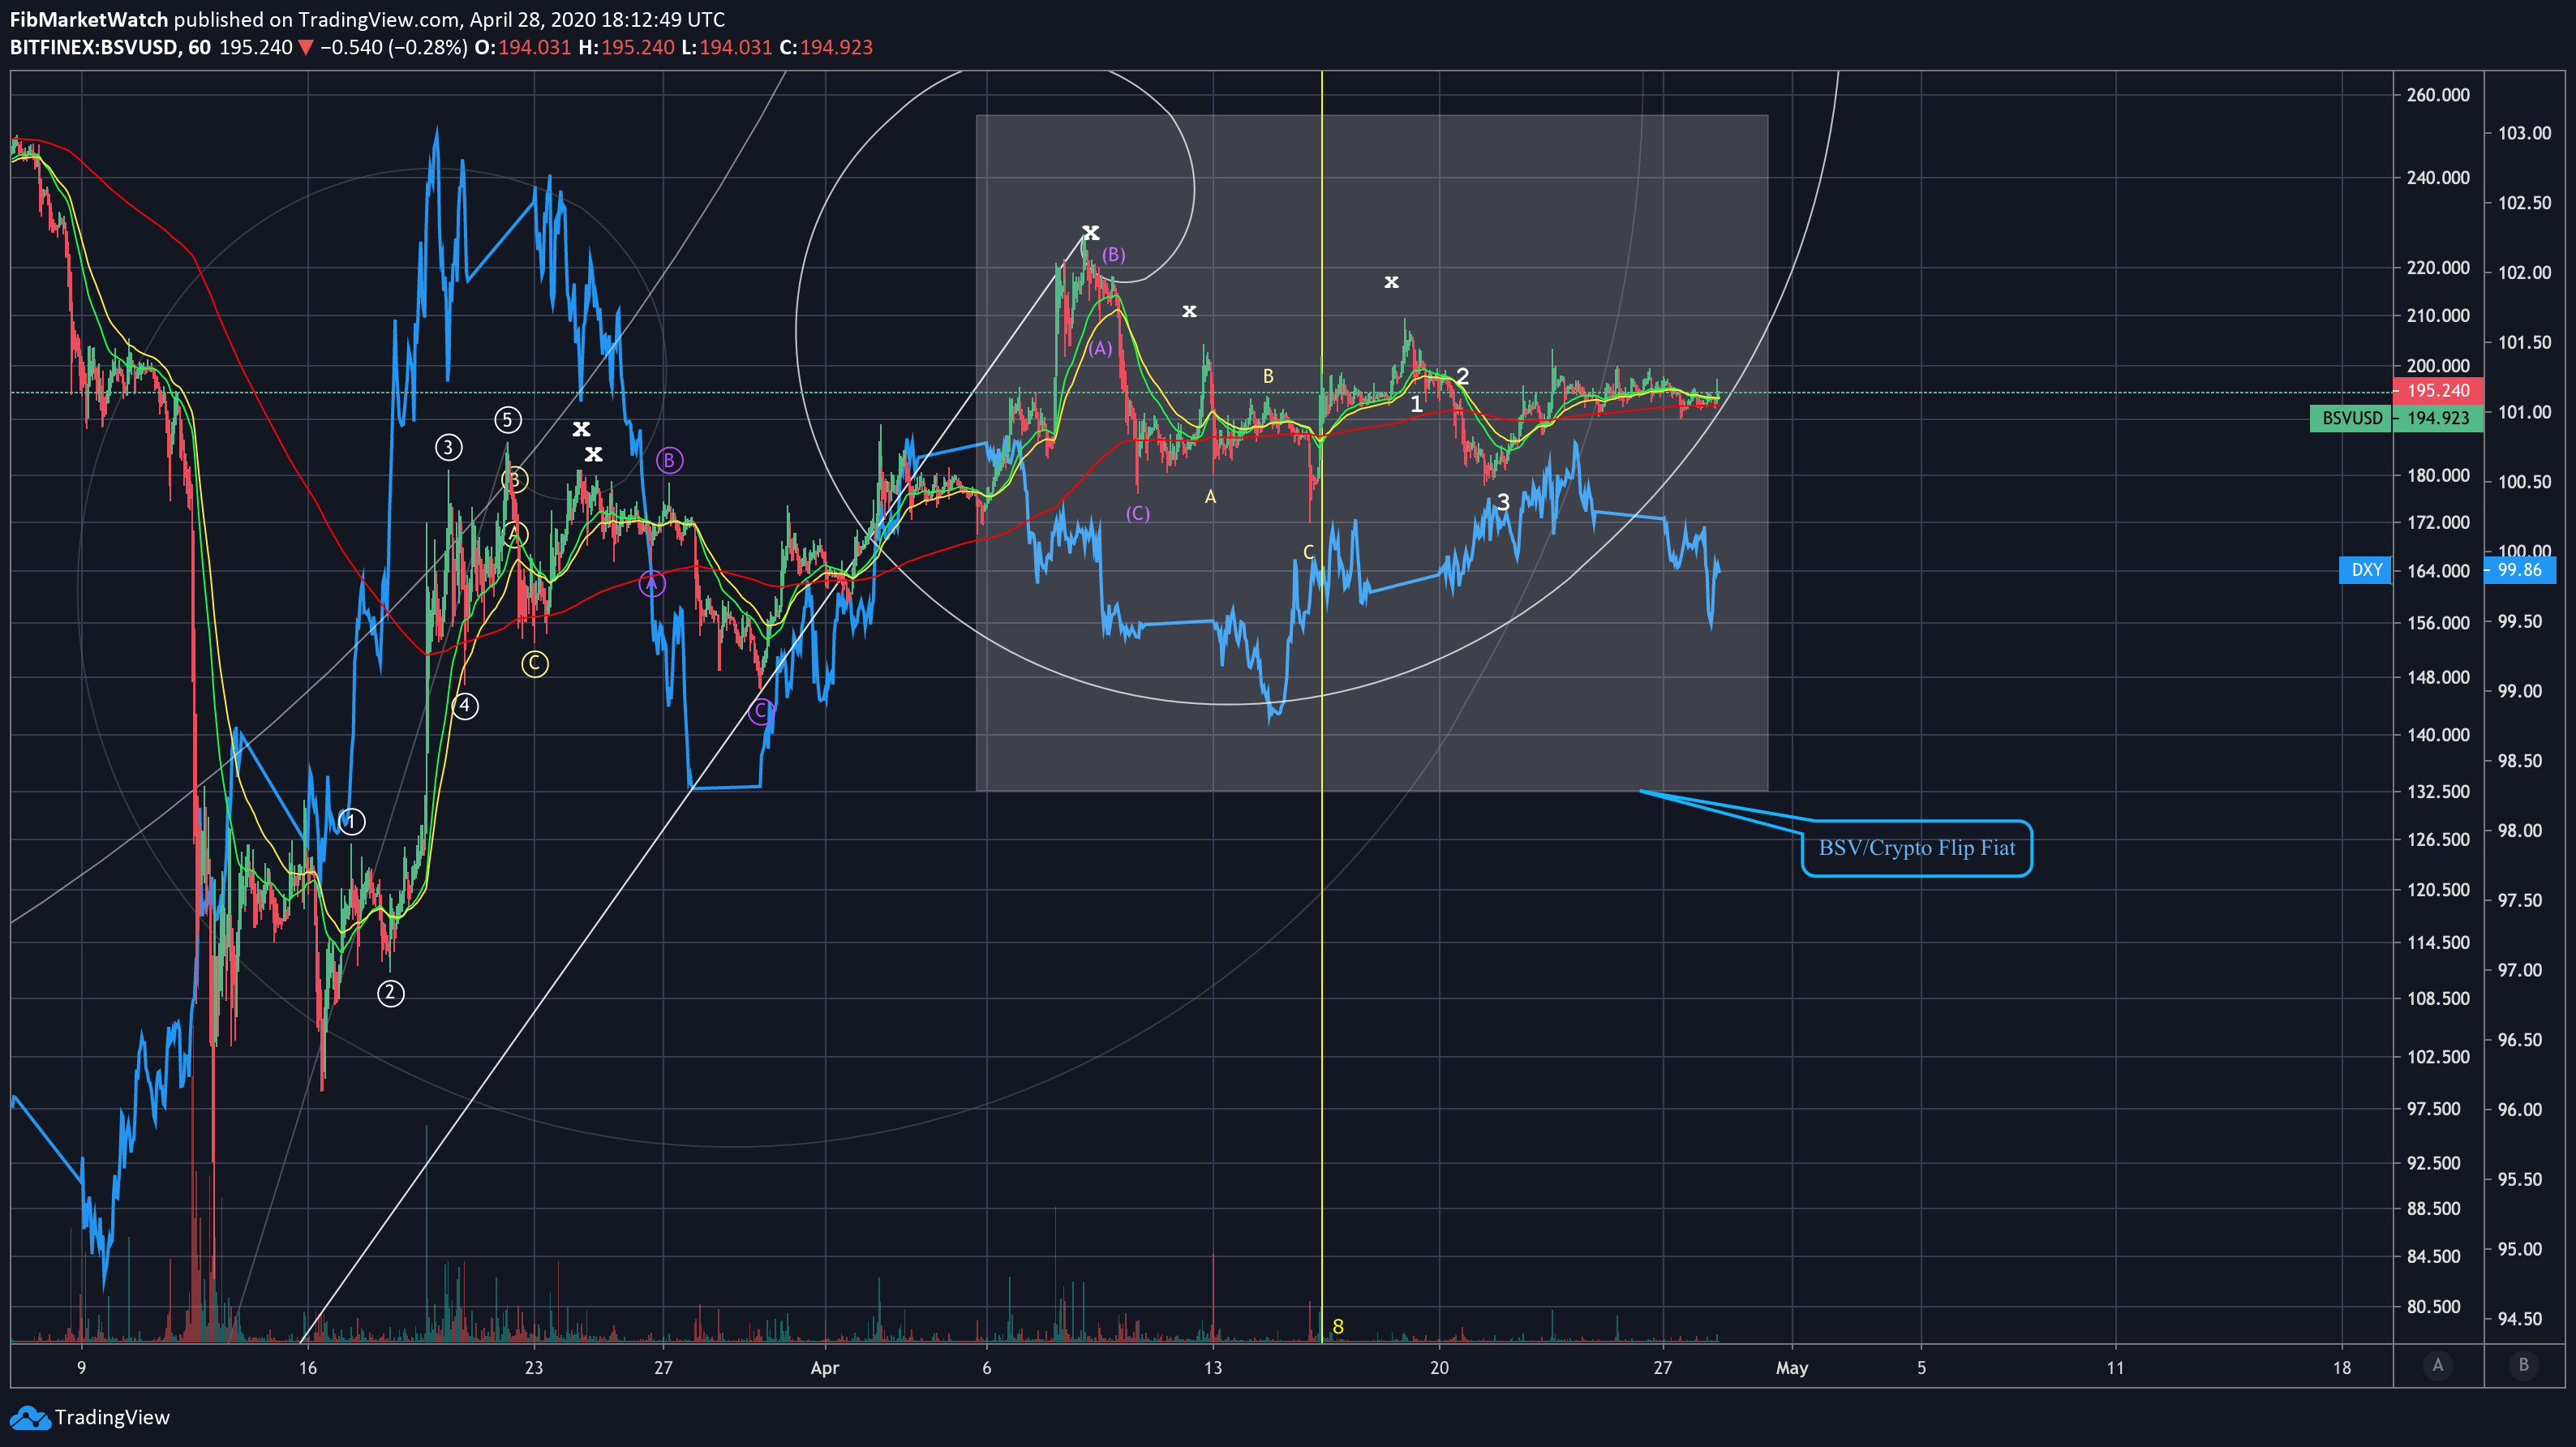Select the circled wave label 4
This screenshot has width=2576, height=1447.
coord(464,706)
